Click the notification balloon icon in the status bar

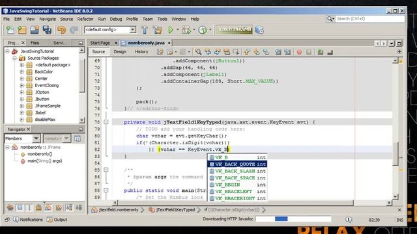pos(349,220)
